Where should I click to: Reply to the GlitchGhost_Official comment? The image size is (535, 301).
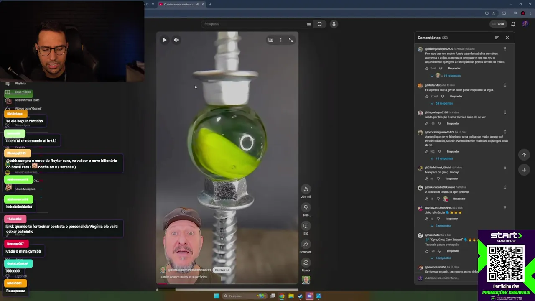pos(451,179)
